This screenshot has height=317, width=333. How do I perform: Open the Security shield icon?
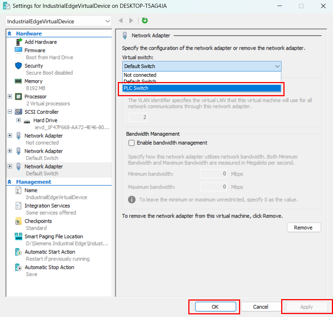[x=18, y=66]
